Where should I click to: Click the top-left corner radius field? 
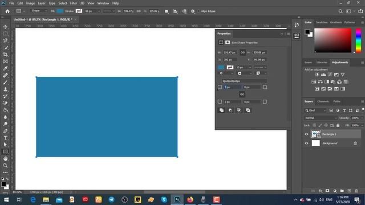(x=232, y=87)
